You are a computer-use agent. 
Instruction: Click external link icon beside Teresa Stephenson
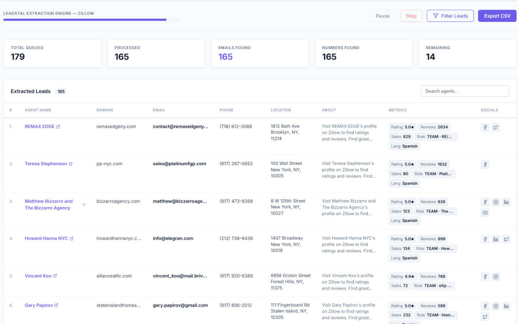tap(71, 164)
